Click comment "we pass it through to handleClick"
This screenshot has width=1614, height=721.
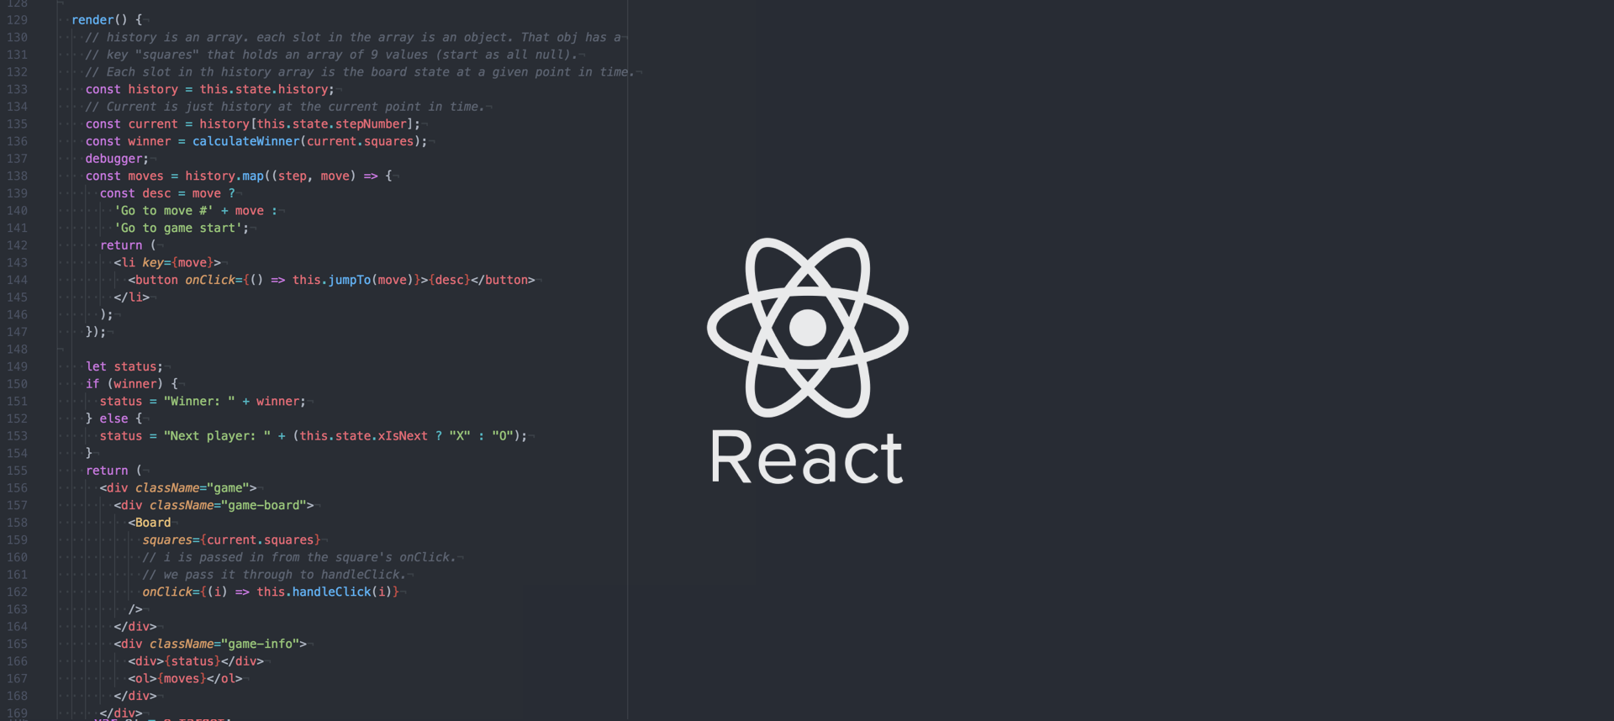[274, 575]
